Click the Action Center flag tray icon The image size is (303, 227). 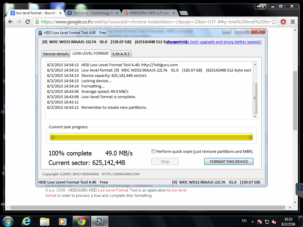point(260,222)
